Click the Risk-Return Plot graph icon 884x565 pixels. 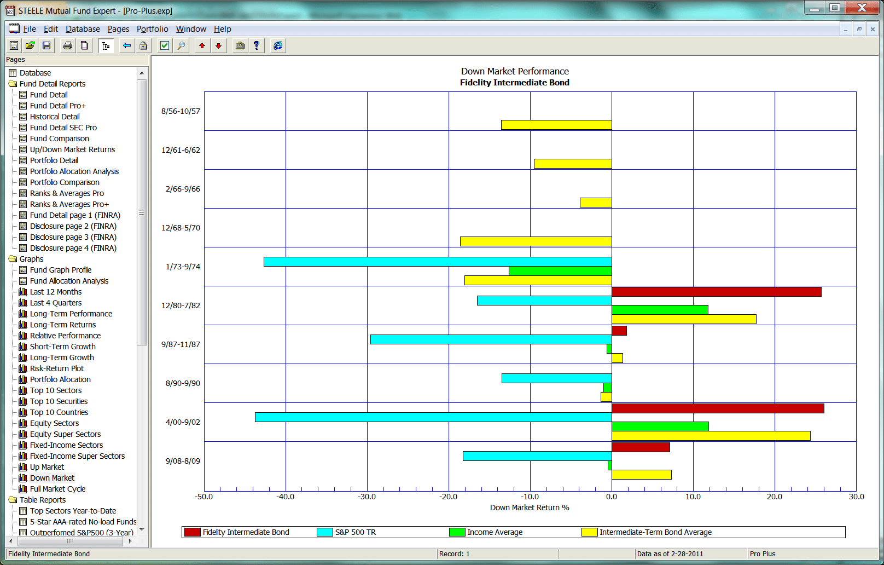[23, 368]
